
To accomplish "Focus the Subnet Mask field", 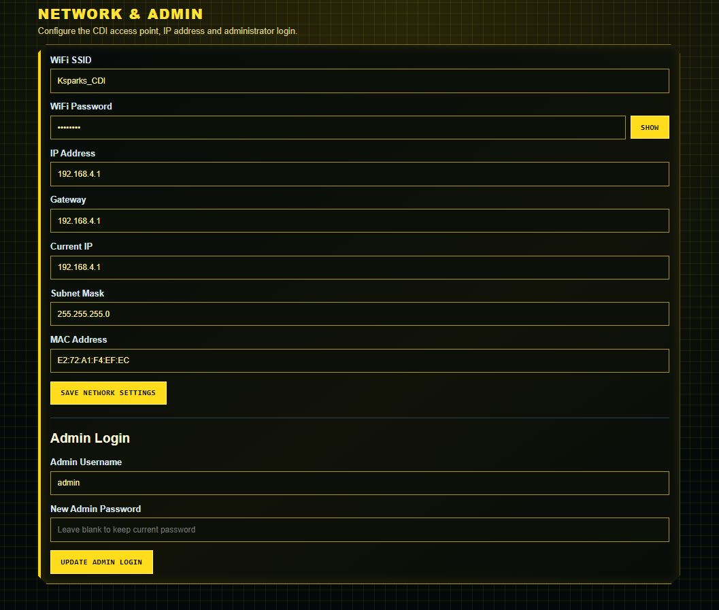I will [x=359, y=314].
